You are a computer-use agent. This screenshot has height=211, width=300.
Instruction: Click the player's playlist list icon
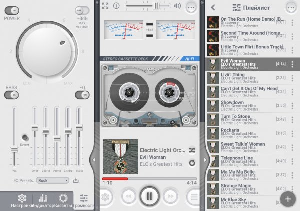click(x=194, y=197)
